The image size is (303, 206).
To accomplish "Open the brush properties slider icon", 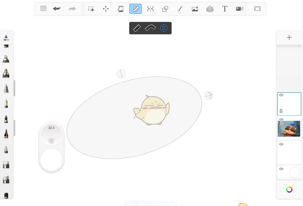I will coord(6,38).
